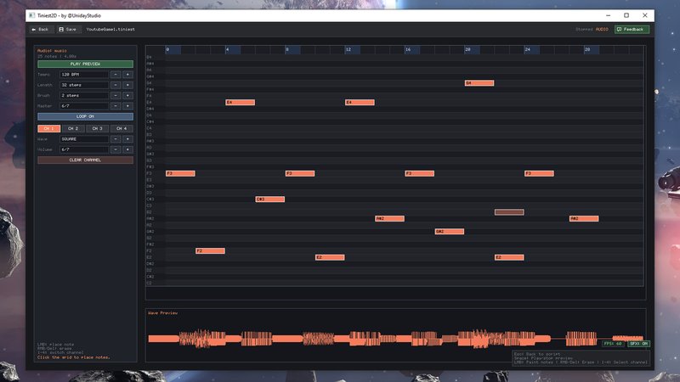The width and height of the screenshot is (680, 382).
Task: Click the YoutubeGame1.tiniest file name
Action: tap(110, 30)
